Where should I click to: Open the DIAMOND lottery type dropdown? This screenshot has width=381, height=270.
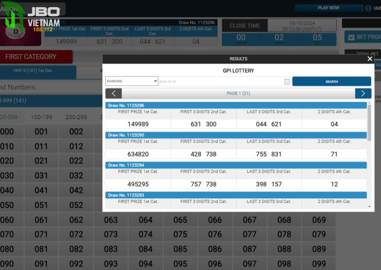[x=132, y=81]
